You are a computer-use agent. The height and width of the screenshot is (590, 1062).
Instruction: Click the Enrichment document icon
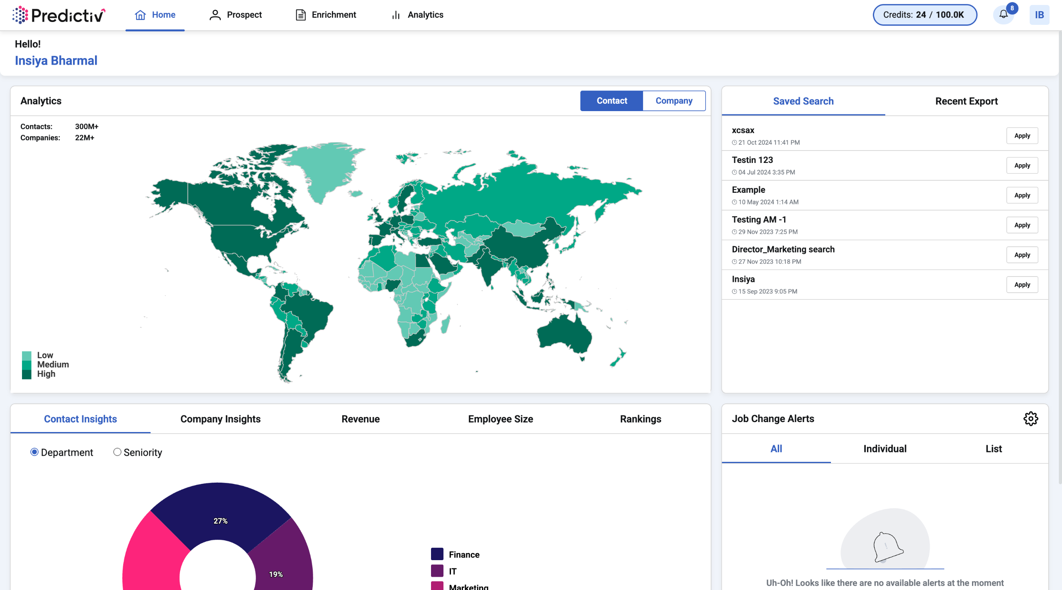coord(300,15)
